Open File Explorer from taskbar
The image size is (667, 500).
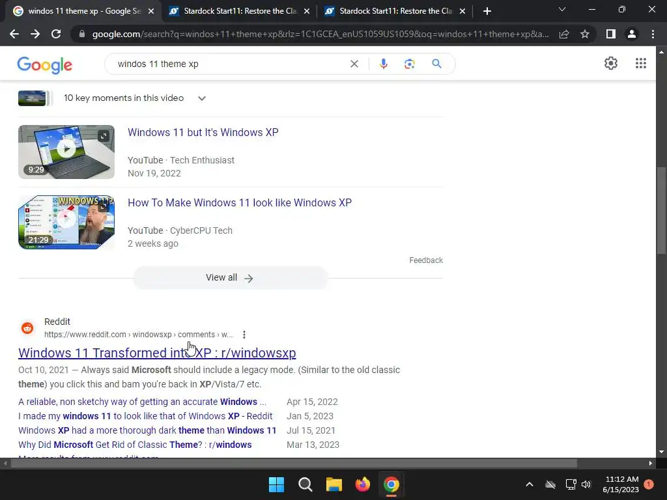click(334, 484)
